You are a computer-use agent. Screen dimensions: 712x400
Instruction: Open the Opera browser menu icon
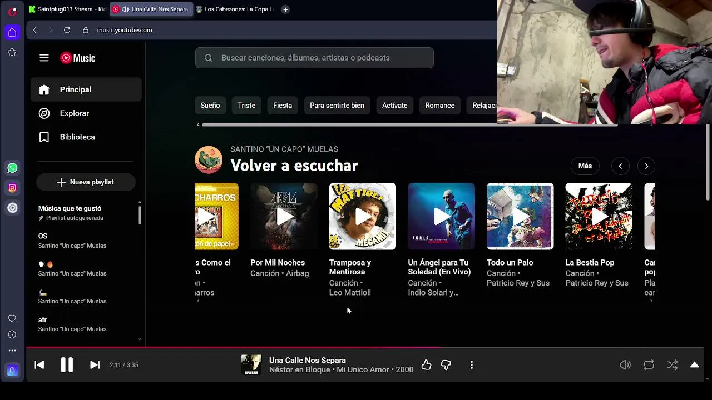point(12,11)
